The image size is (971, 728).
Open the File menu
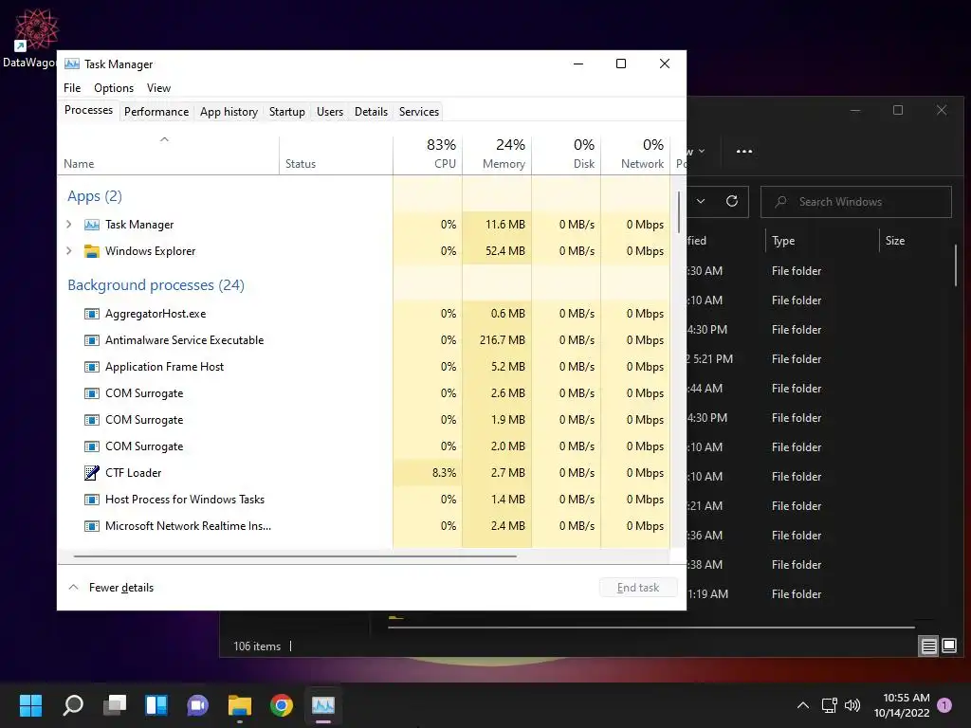[72, 88]
